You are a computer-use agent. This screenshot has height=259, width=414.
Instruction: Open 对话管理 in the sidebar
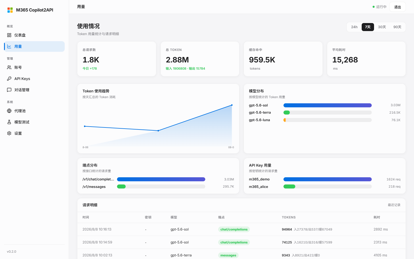34,90
